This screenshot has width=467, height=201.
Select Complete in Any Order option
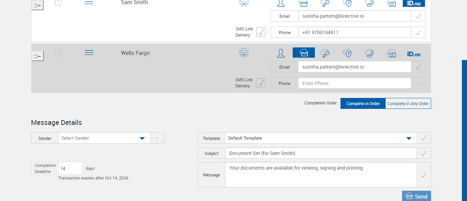tap(408, 103)
